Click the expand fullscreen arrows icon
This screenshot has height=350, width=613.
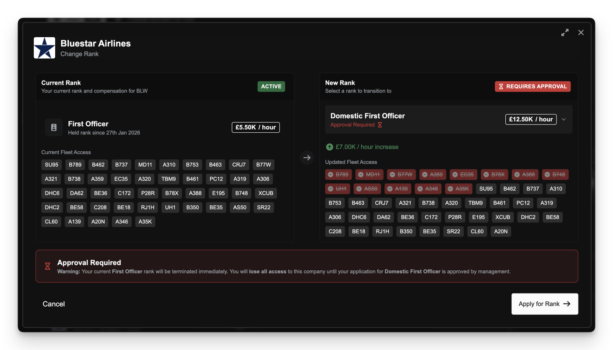coord(565,32)
